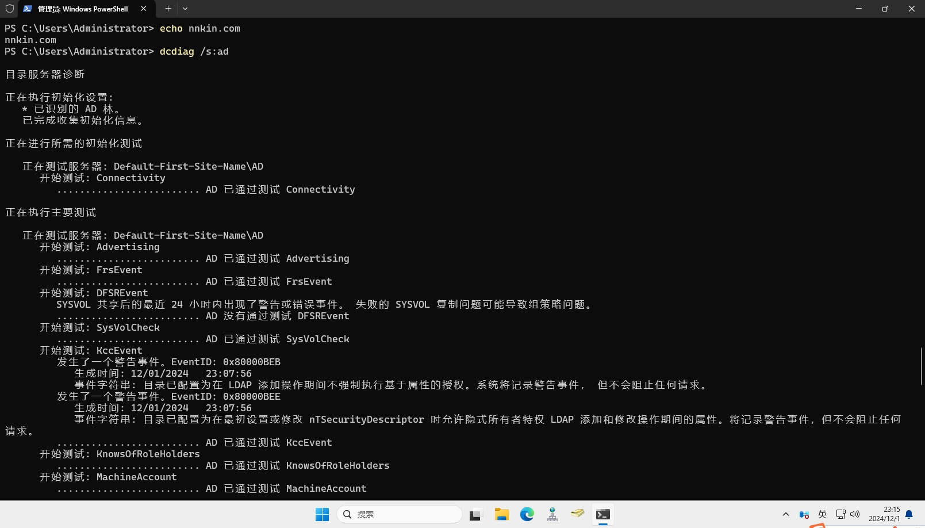Click the taskbar search box
This screenshot has height=528, width=925.
click(400, 514)
